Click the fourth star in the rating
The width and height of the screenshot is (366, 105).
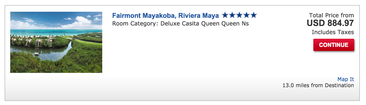(x=246, y=15)
